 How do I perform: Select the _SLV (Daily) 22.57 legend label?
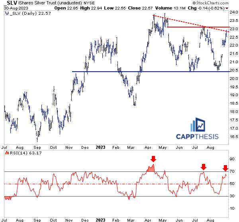pos(26,14)
